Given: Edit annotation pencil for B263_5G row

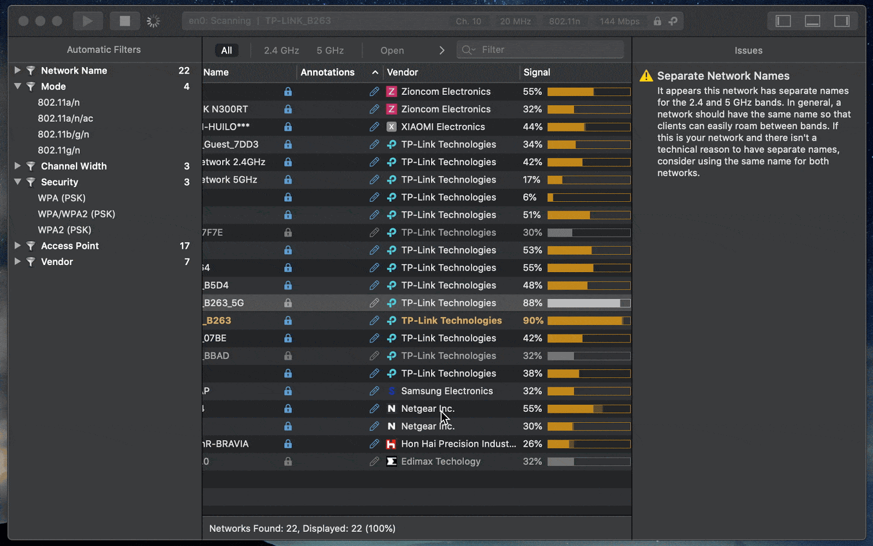Looking at the screenshot, I should click(x=374, y=303).
